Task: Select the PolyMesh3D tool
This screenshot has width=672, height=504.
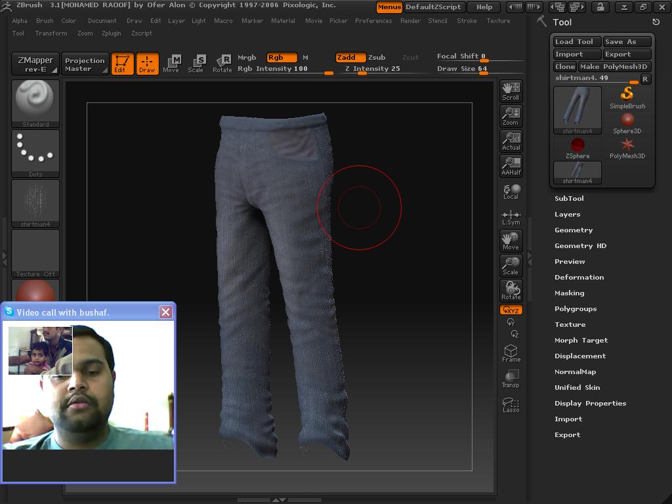Action: pos(627,148)
